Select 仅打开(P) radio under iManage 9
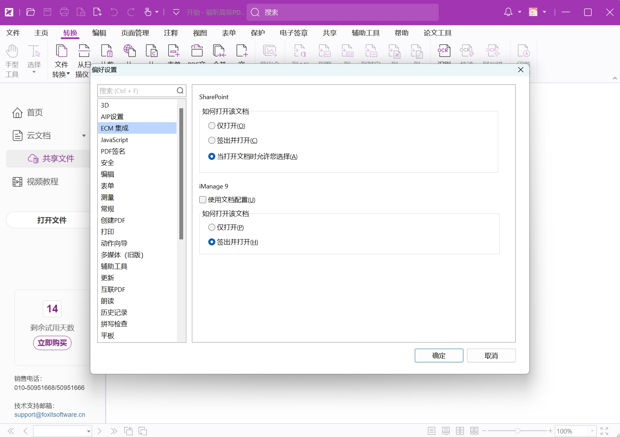 click(x=212, y=227)
